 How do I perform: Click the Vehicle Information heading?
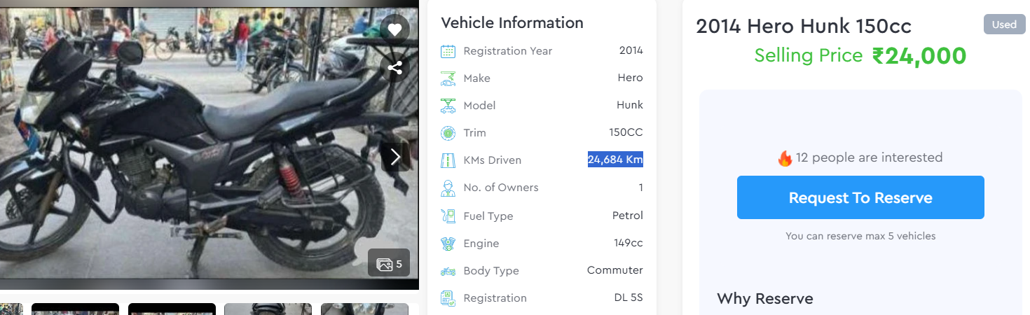pyautogui.click(x=512, y=22)
